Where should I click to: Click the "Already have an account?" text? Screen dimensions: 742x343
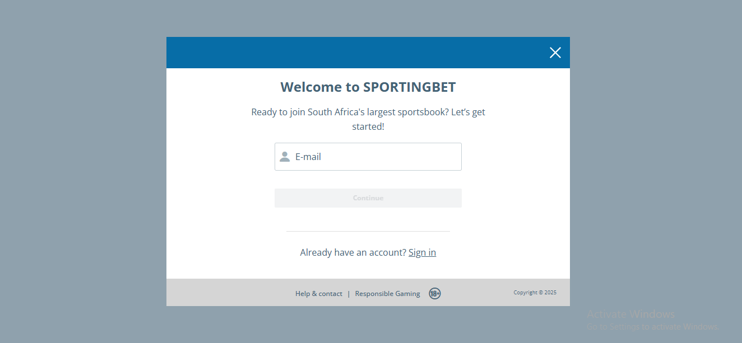(x=353, y=252)
